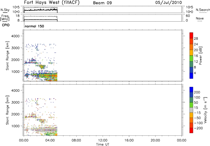The width and height of the screenshot is (210, 146).
Task: Click the '-200' tick on velocity colorbar
Action: tap(198, 128)
